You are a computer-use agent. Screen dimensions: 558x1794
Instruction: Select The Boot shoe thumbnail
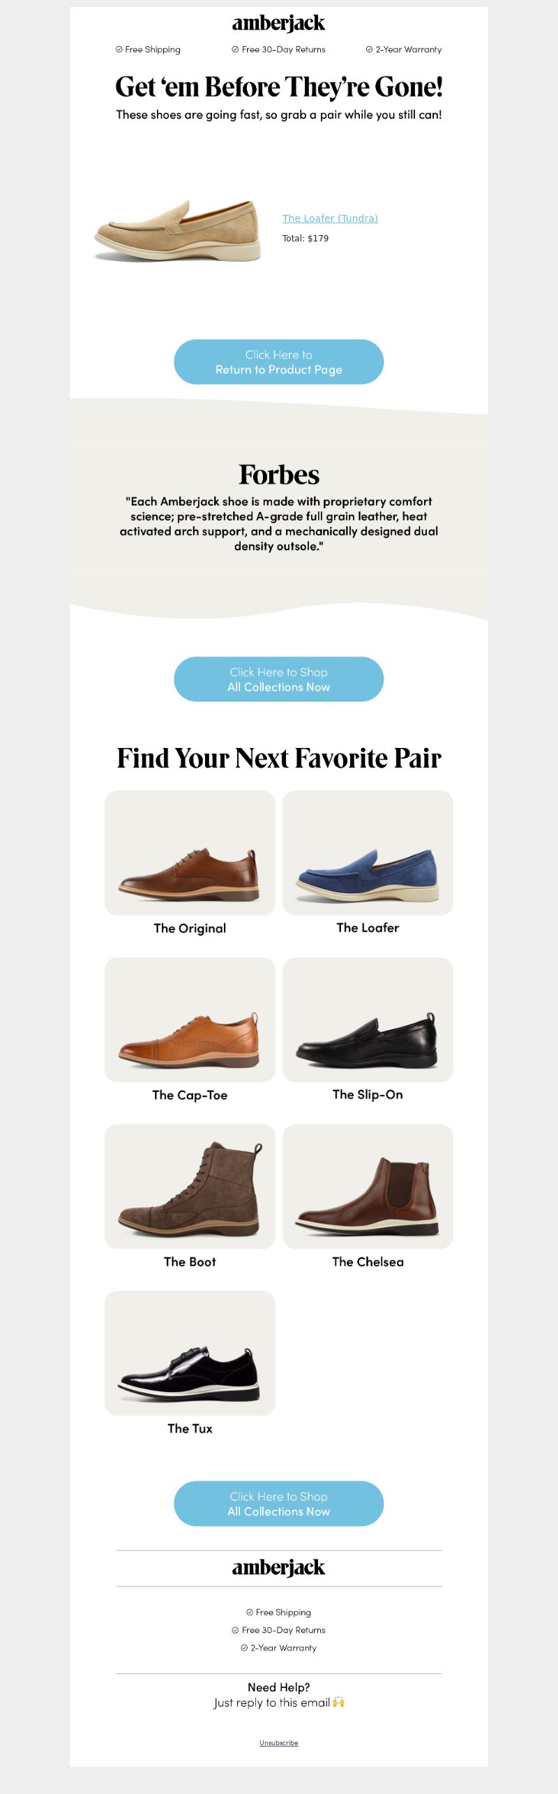point(190,1187)
